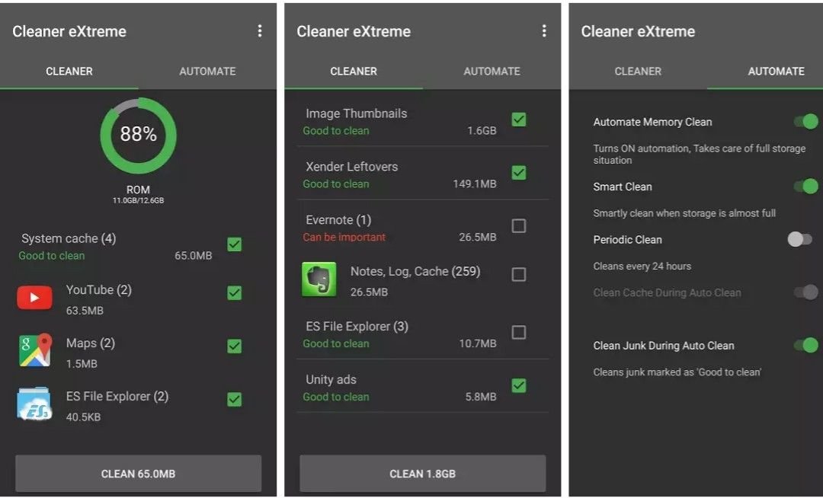Screen dimensions: 823x498
Task: Select the YouTube (2) row label
Action: click(98, 290)
